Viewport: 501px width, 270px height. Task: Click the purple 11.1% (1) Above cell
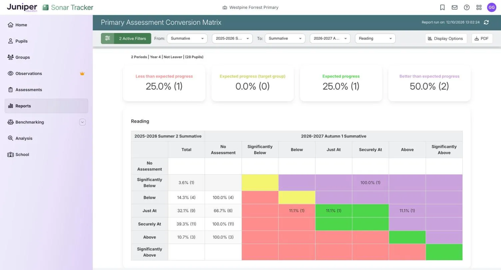pyautogui.click(x=407, y=211)
